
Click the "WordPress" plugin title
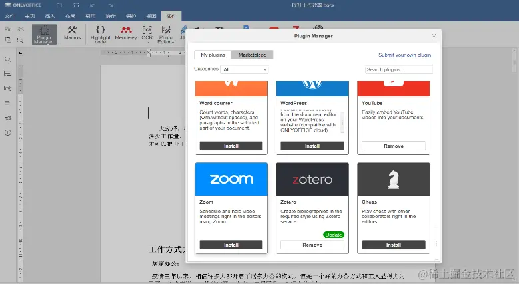(x=294, y=103)
